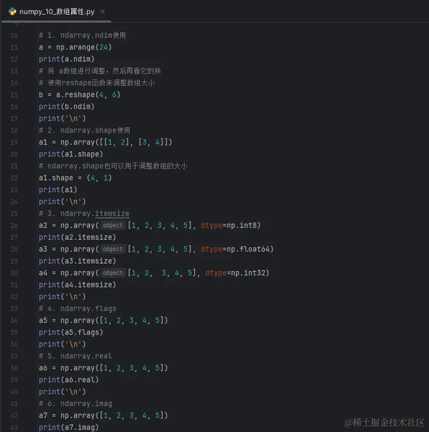Image resolution: width=429 pixels, height=432 pixels.
Task: Click the "object:" hint in the a3 line
Action: point(113,249)
